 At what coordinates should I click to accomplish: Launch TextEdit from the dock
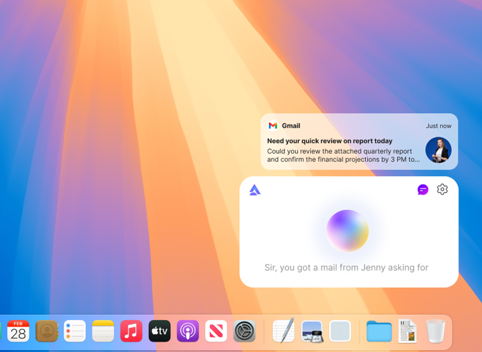click(x=283, y=331)
